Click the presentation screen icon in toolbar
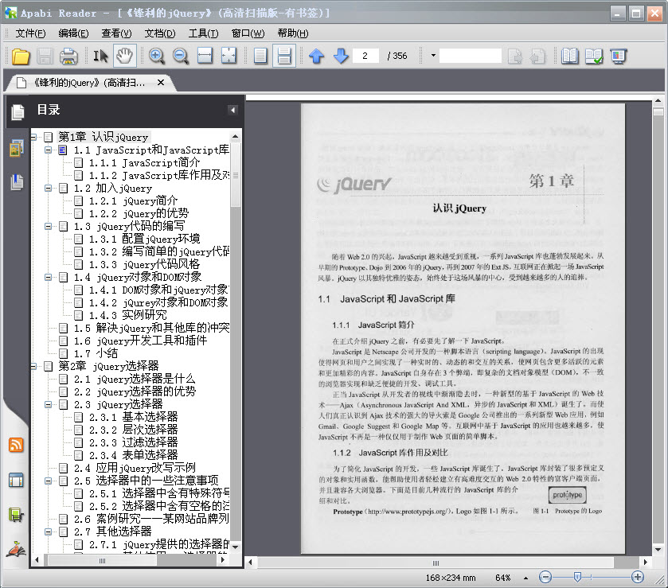The image size is (668, 588). click(x=618, y=56)
